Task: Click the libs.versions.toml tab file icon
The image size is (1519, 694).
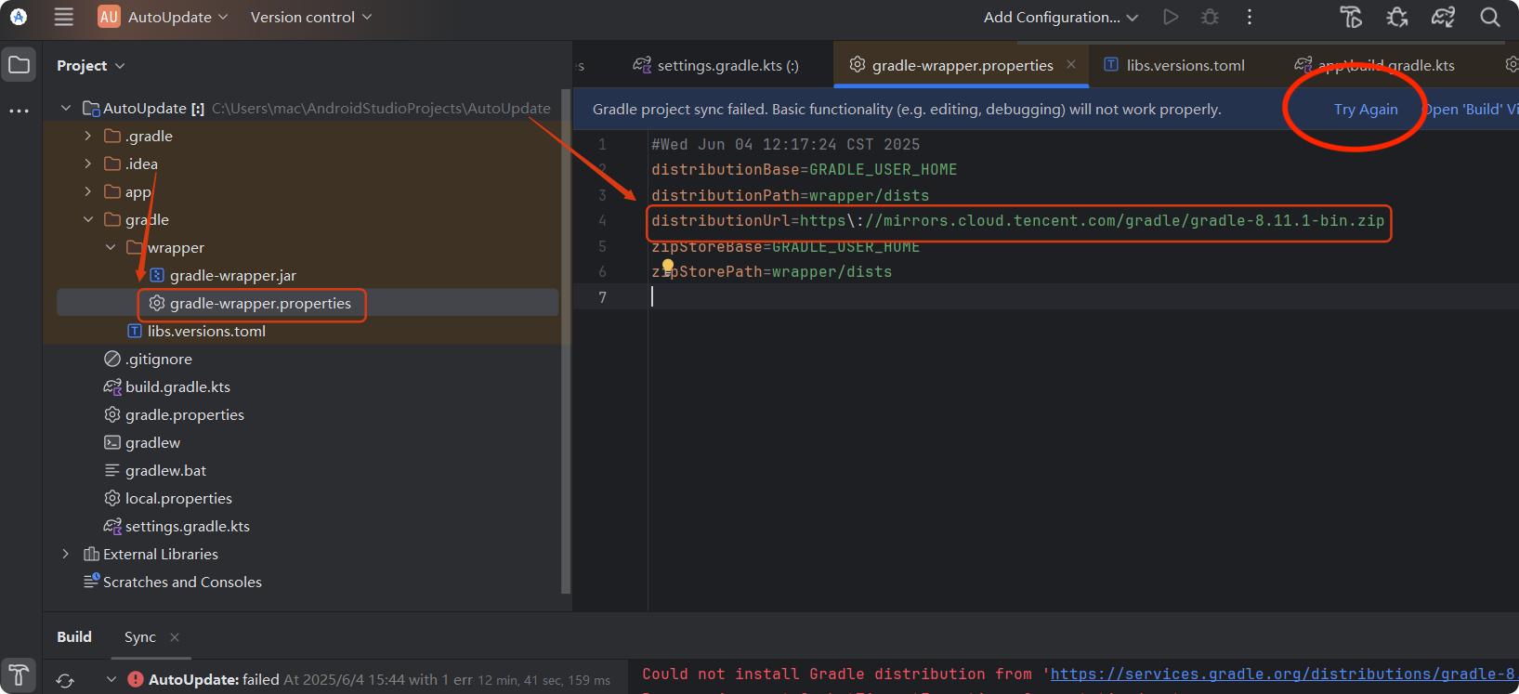Action: (x=1111, y=64)
